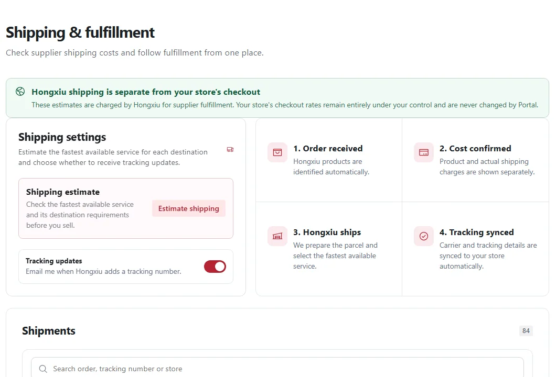556x377 pixels.
Task: Click the globe icon in the green notice banner
Action: pos(20,91)
